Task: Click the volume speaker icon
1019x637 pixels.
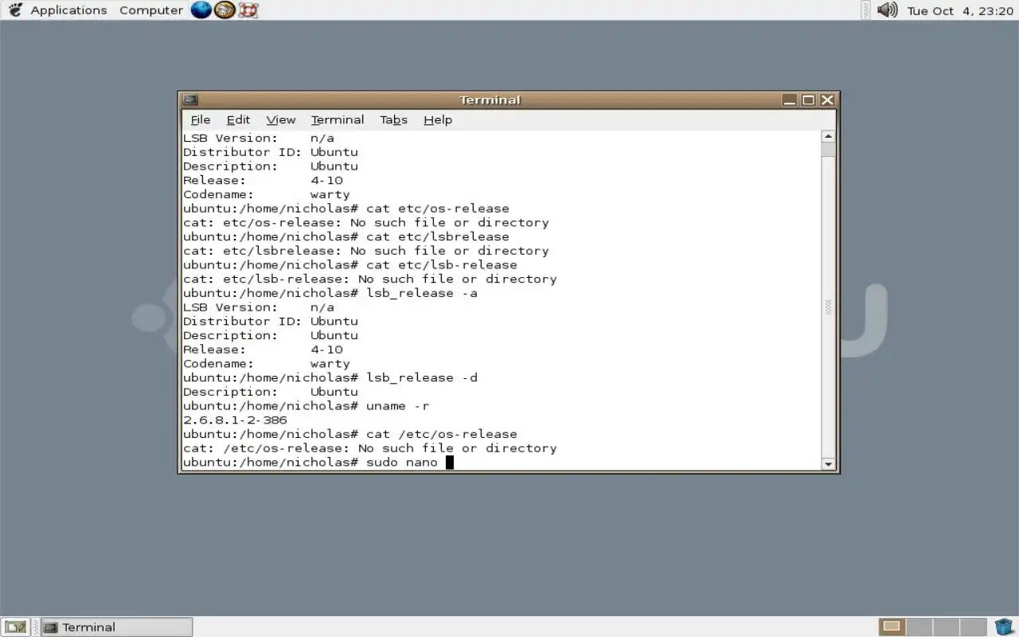Action: 887,10
